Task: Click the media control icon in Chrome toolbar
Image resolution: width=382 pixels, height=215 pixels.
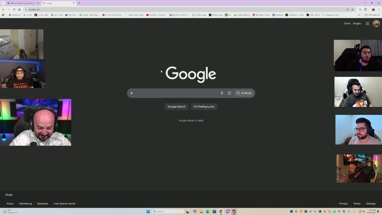Action: point(360,9)
